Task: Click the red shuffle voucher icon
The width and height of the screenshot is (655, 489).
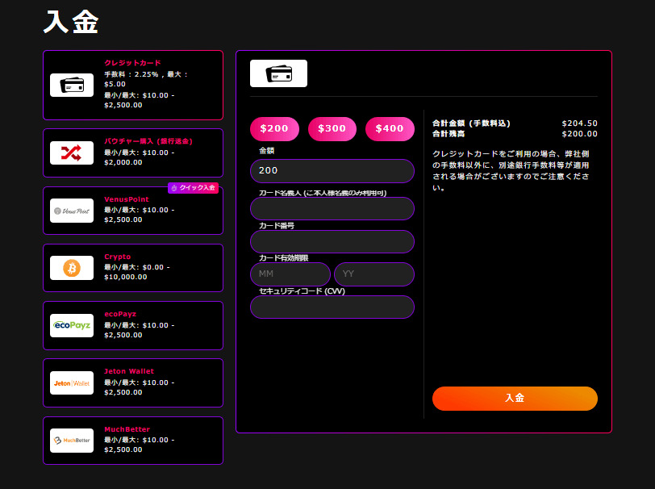Action: (72, 153)
